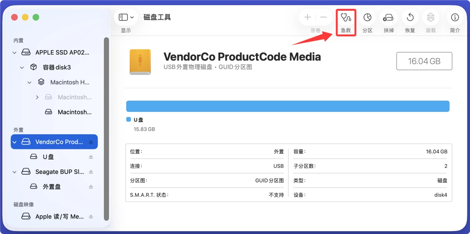Screen dimensions: 470x234
Task: Open the sidebar view (显示) dropdown
Action: coord(126,17)
